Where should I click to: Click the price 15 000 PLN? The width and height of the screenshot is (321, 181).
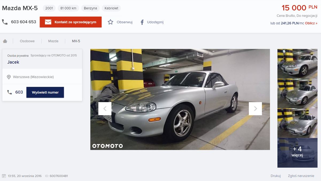299,8
